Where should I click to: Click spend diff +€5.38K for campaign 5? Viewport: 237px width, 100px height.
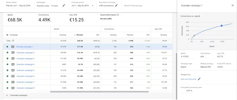[x=96, y=70]
